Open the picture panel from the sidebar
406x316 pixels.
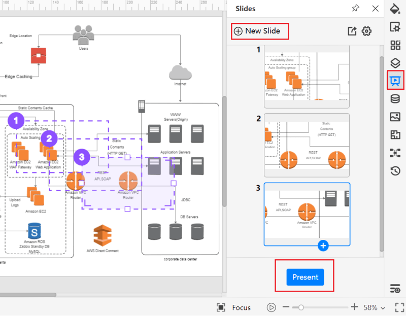396,117
